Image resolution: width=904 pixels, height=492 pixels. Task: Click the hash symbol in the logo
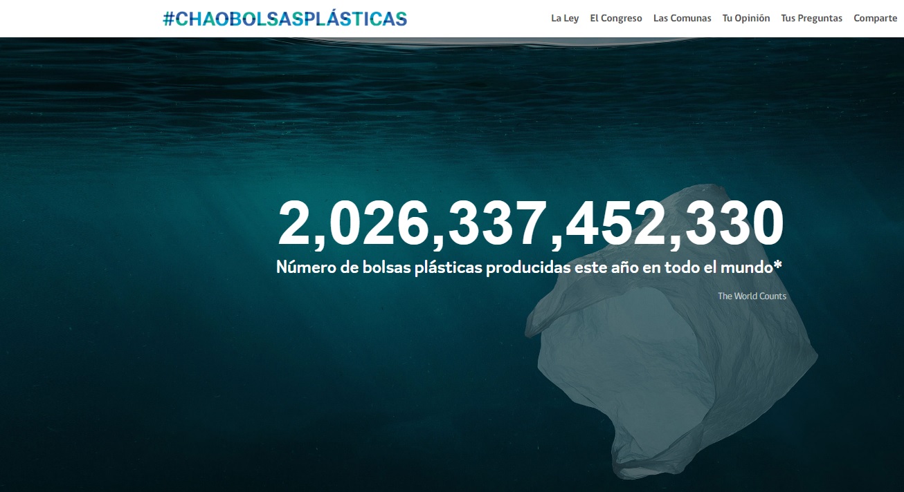coord(168,19)
